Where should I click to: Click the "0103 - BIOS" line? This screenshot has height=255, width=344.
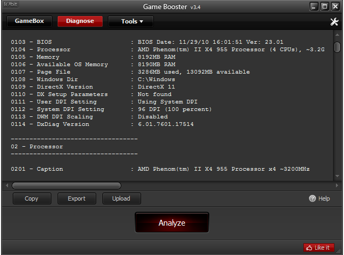pos(147,42)
